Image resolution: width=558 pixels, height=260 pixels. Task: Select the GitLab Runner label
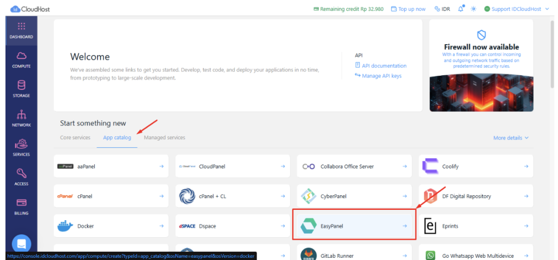(337, 256)
